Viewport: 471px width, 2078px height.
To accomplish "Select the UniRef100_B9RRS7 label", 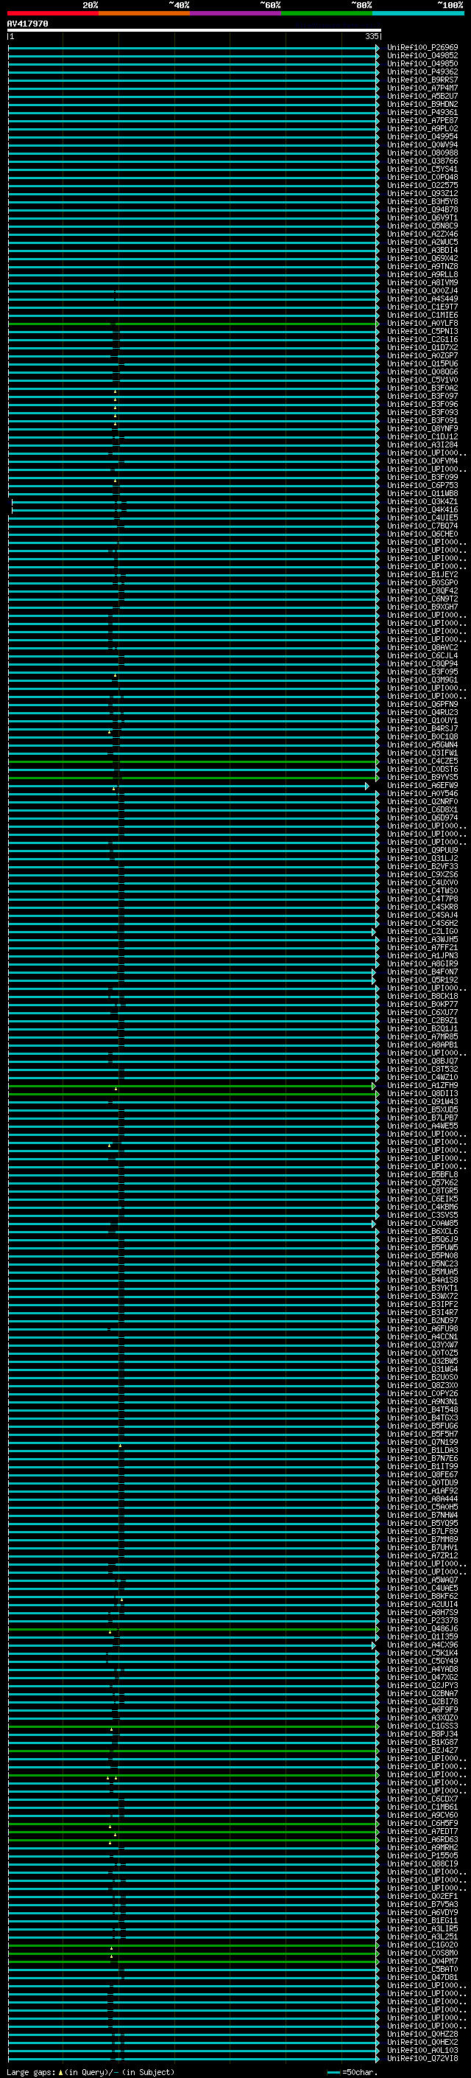I will click(x=422, y=80).
